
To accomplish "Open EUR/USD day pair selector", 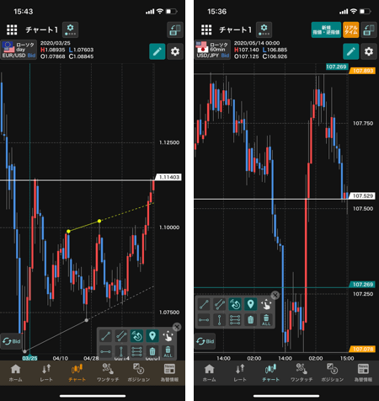I will point(19,50).
